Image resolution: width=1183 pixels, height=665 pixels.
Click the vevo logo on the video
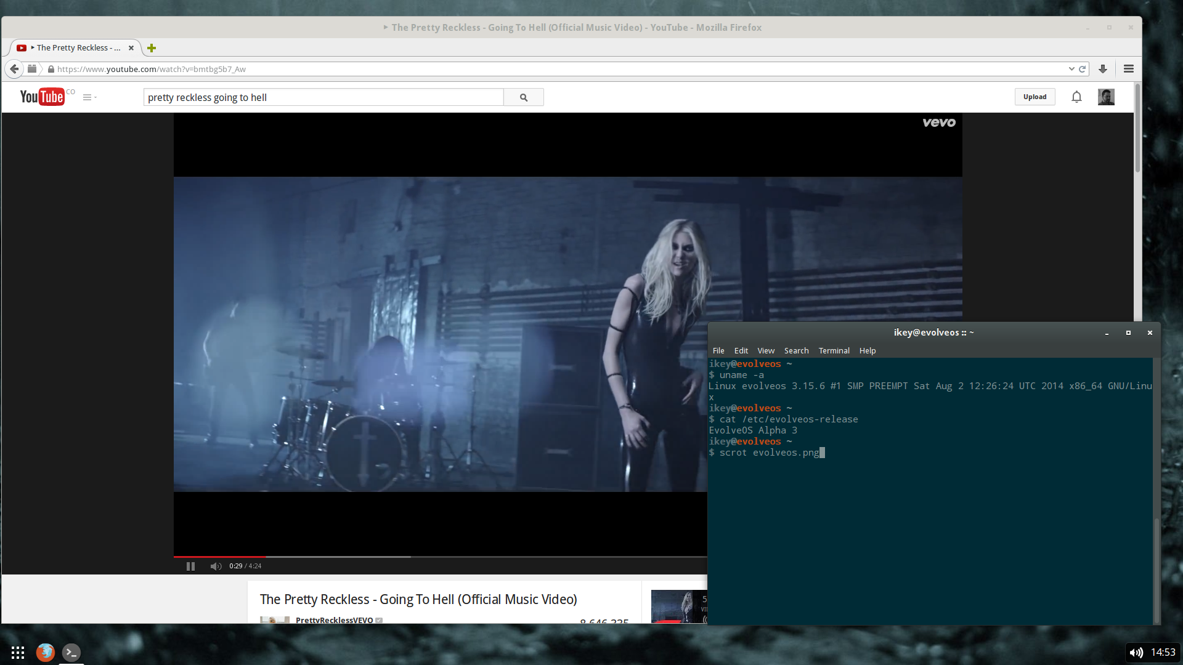click(939, 123)
